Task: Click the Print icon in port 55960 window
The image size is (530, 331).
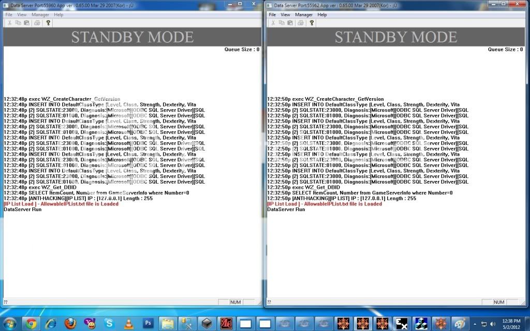Action: (37, 23)
